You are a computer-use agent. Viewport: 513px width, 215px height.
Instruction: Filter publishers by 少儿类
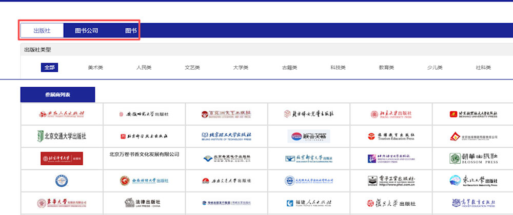coord(435,68)
